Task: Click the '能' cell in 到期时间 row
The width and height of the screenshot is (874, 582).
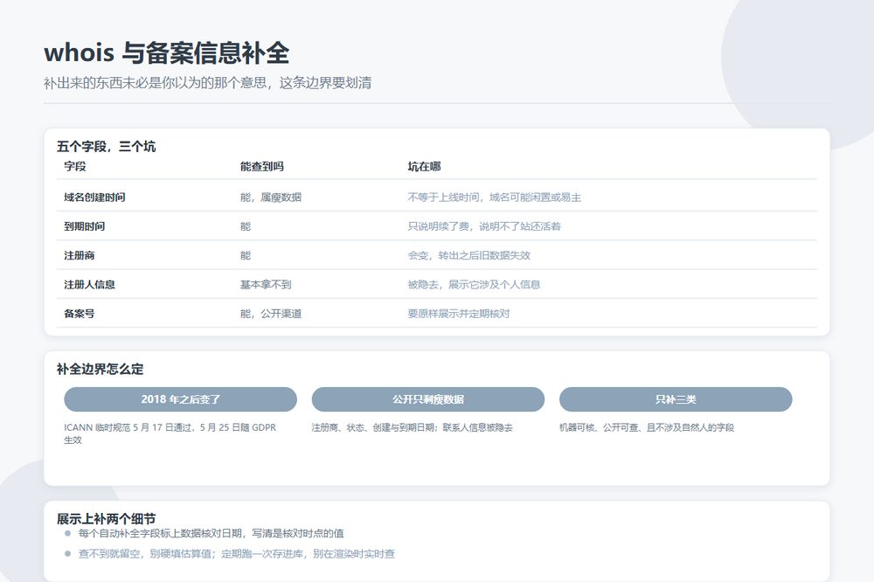Action: coord(246,226)
